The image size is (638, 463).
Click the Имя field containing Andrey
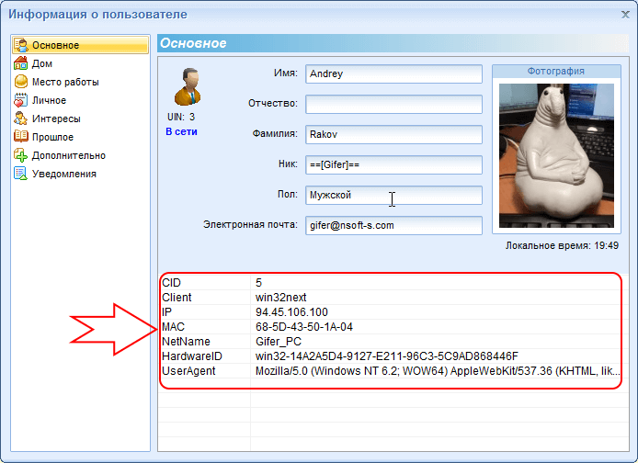click(393, 73)
